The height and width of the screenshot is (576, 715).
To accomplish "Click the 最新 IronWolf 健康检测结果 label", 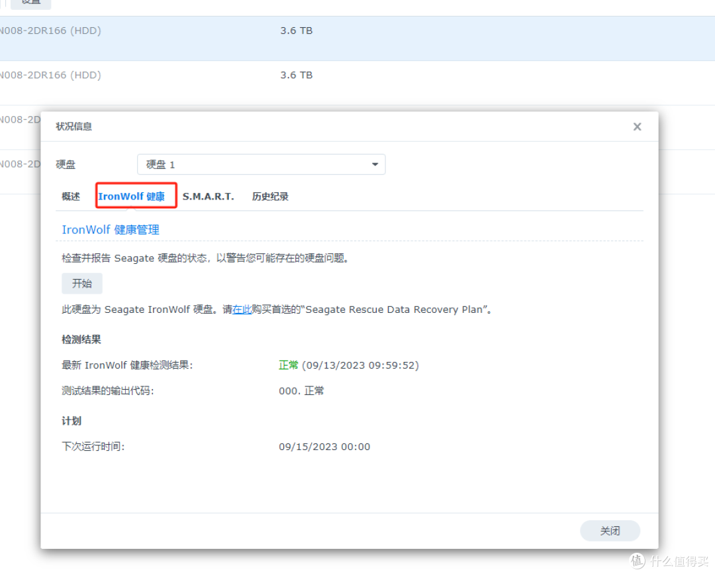I will [x=127, y=365].
